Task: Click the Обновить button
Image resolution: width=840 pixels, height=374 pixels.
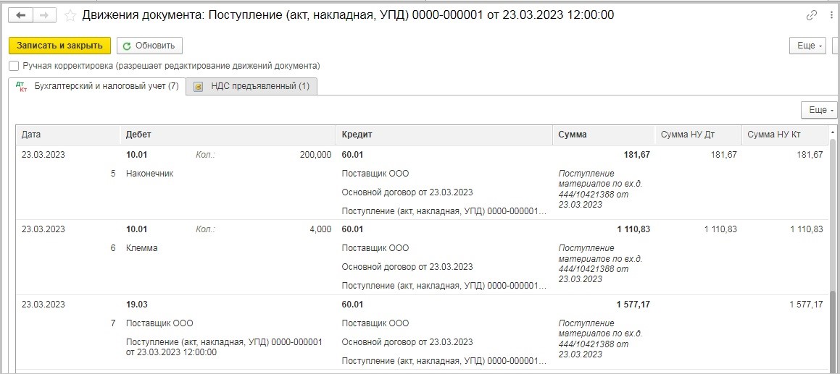Action: pyautogui.click(x=149, y=46)
